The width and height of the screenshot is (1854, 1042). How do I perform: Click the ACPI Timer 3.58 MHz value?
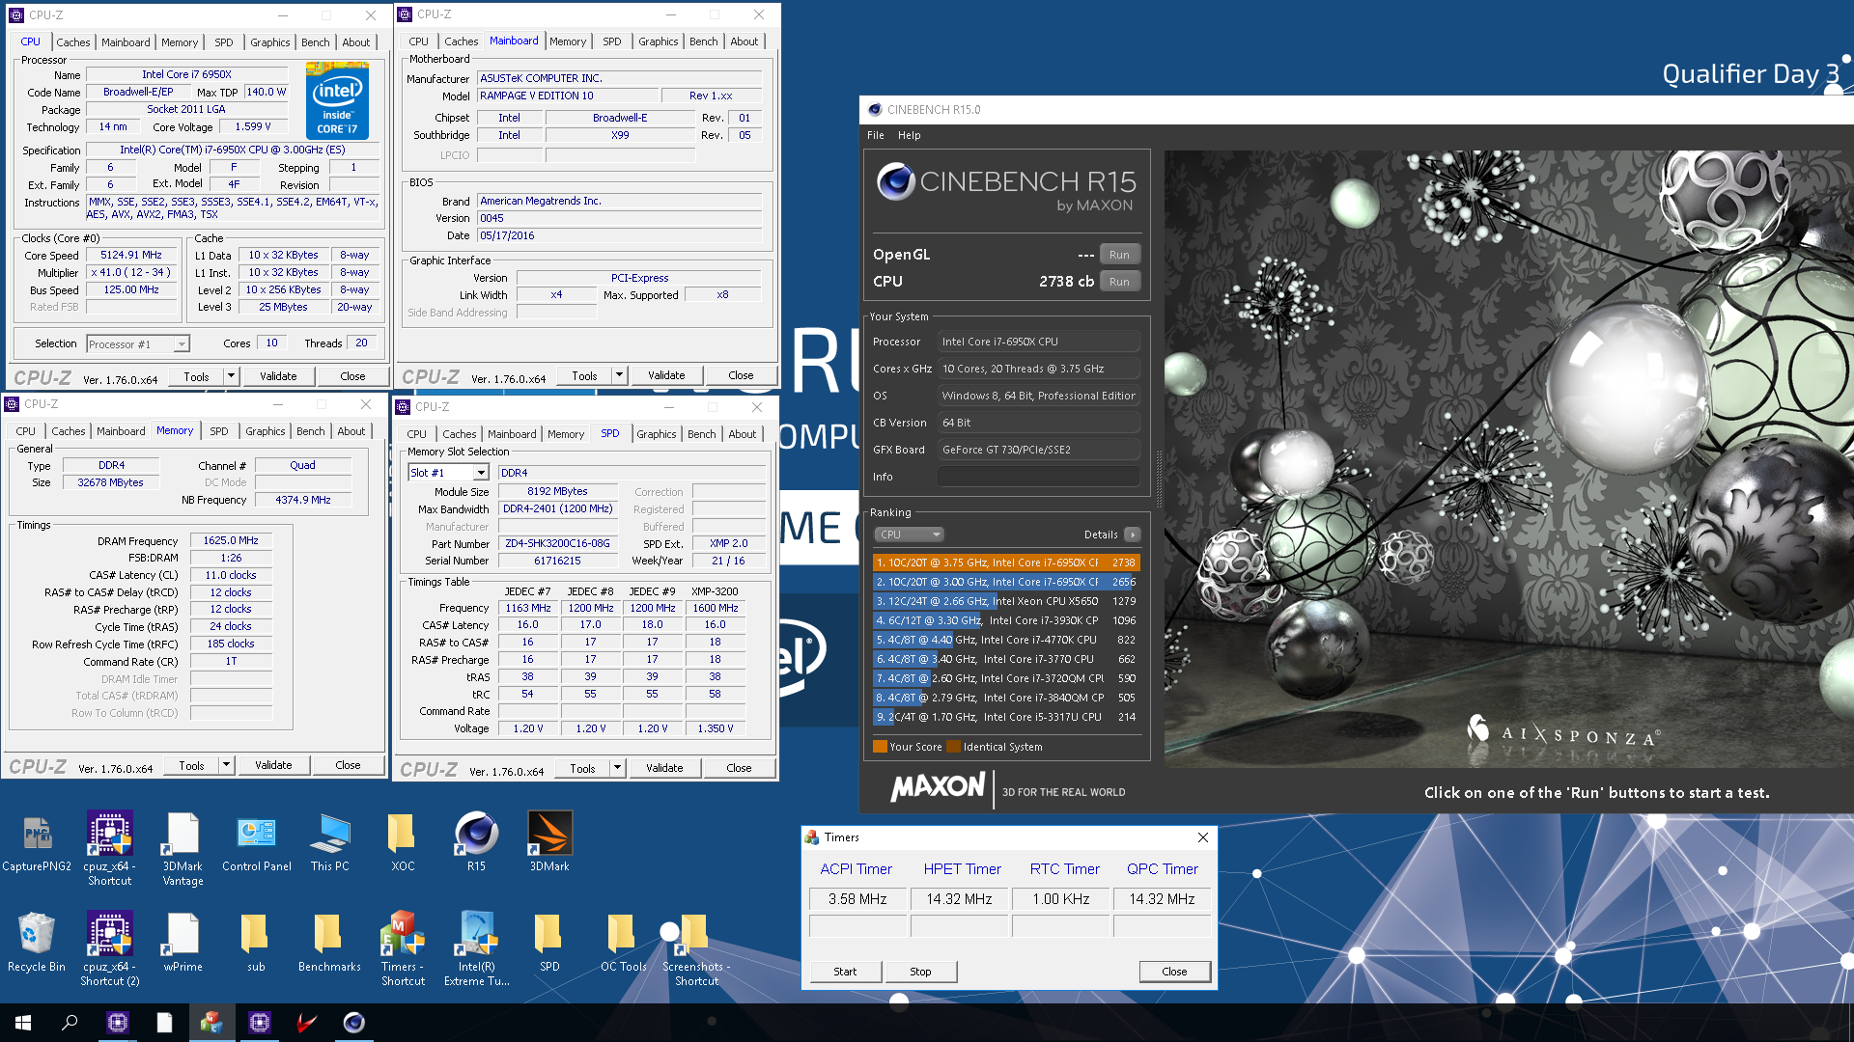tap(857, 899)
